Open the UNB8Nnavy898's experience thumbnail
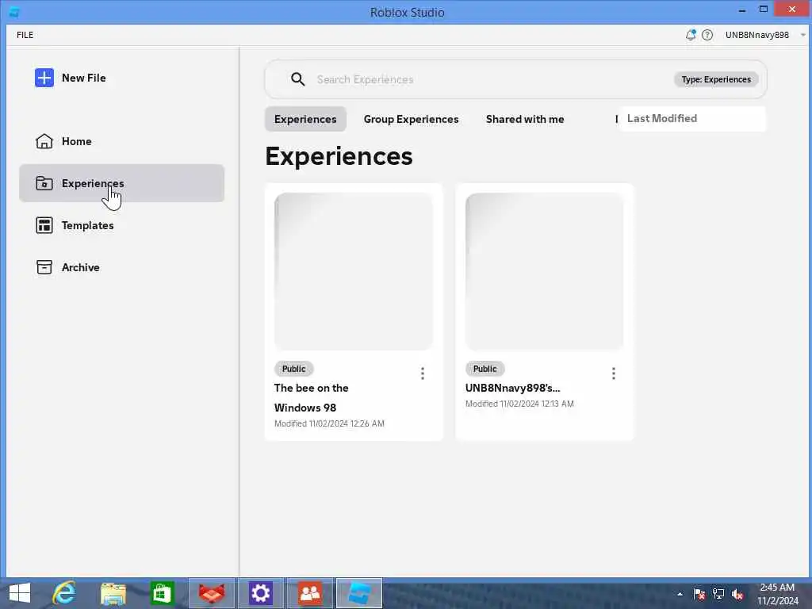 (544, 271)
